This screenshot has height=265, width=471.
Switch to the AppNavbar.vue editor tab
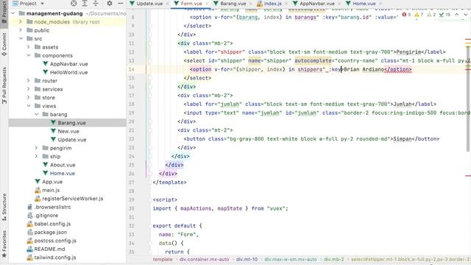click(x=317, y=4)
